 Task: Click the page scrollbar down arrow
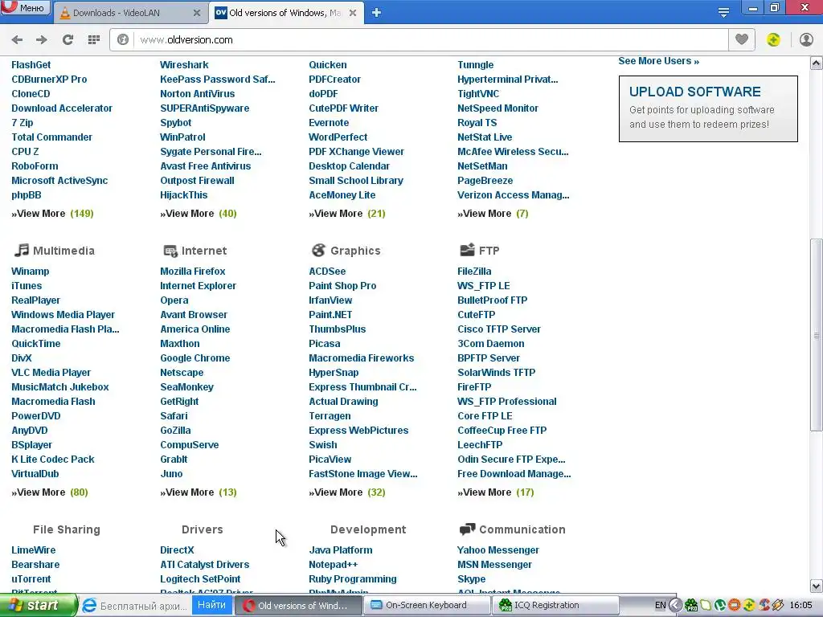817,586
